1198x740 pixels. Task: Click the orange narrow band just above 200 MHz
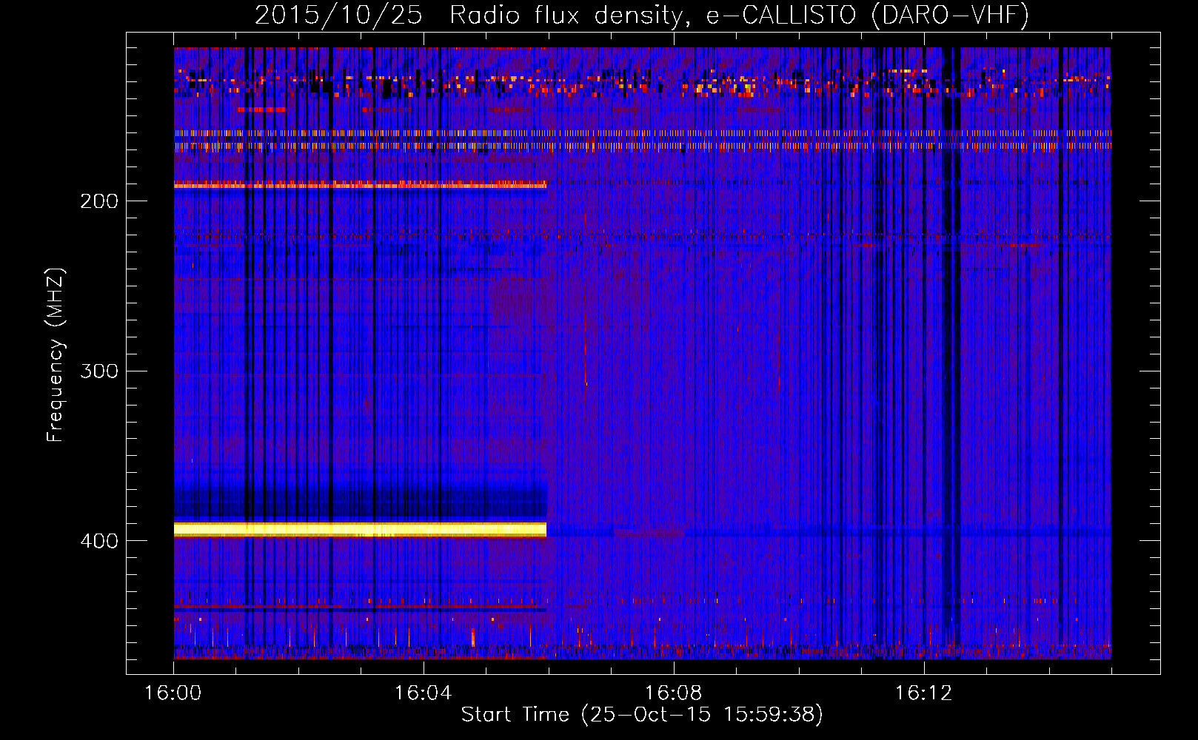(x=360, y=185)
